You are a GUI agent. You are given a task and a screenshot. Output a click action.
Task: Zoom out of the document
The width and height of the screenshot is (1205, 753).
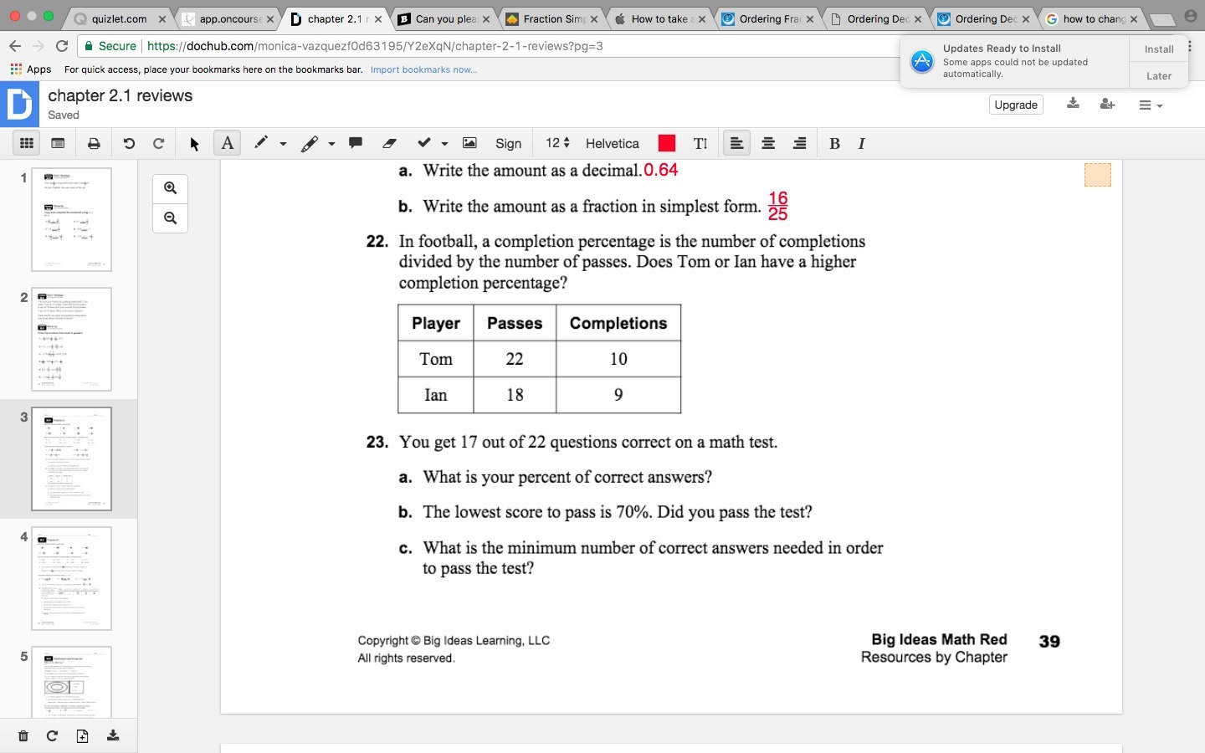(171, 218)
